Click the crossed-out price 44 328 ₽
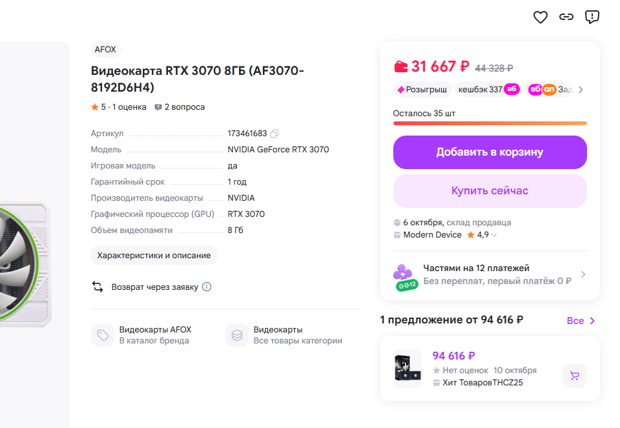The height and width of the screenshot is (428, 620). coord(494,68)
